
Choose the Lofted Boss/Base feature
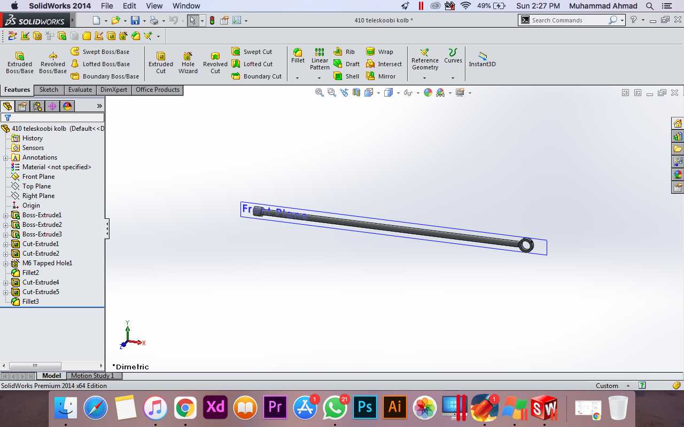pyautogui.click(x=100, y=64)
